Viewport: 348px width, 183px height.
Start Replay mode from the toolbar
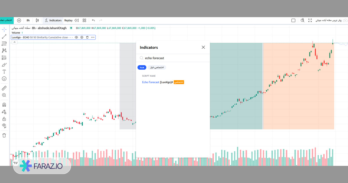[x=68, y=20]
